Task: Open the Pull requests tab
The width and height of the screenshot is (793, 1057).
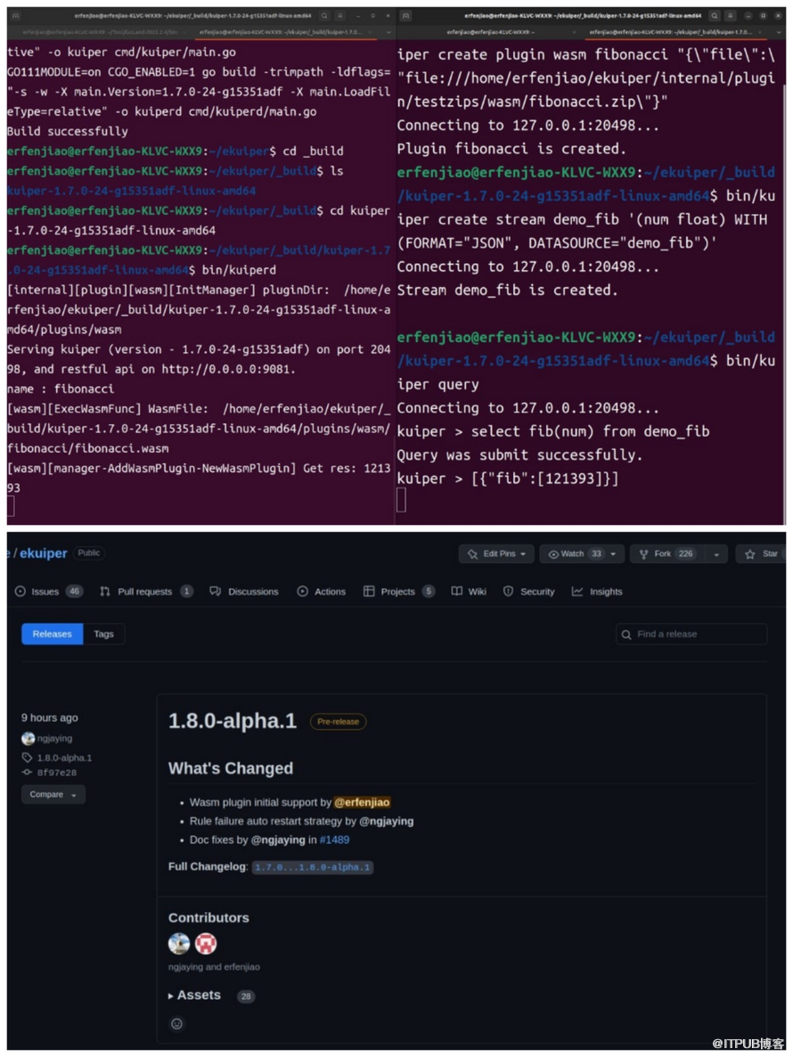Action: (x=146, y=591)
